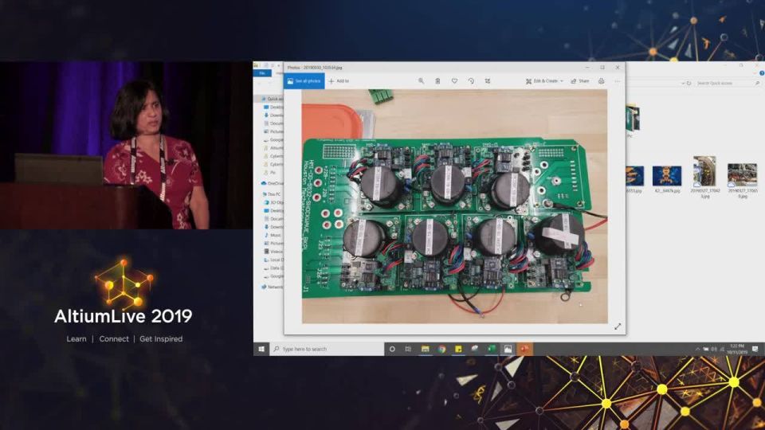This screenshot has height=430, width=765.
Task: Select Quick access in Explorer navigation pane
Action: [273, 99]
